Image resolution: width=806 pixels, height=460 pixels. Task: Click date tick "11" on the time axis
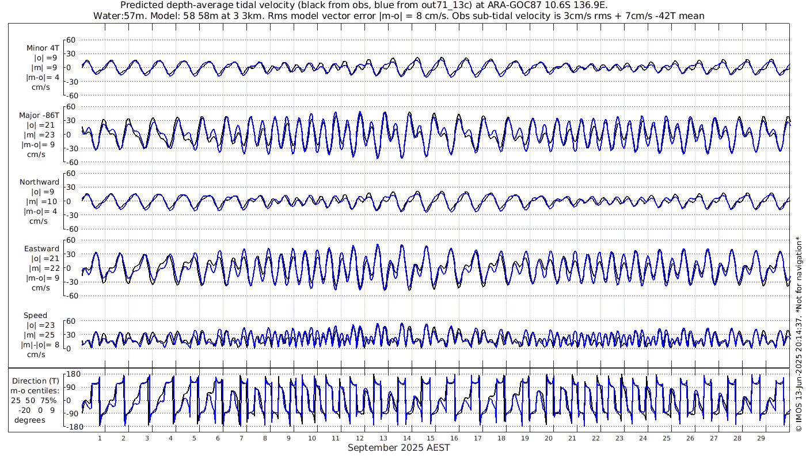[336, 438]
